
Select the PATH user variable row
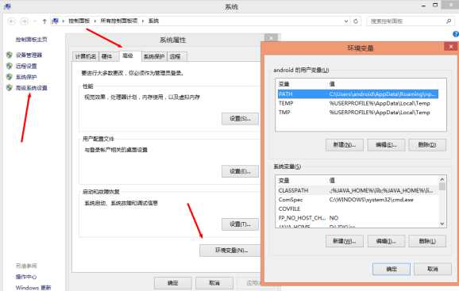357,94
